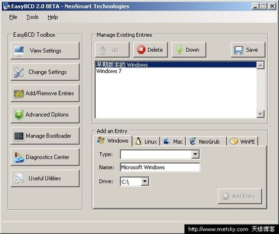Click the monitor icon on View Settings
Image resolution: width=279 pixels, height=234 pixels.
pos(19,51)
